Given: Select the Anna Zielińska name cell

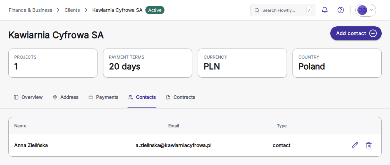Looking at the screenshot, I should (31, 145).
